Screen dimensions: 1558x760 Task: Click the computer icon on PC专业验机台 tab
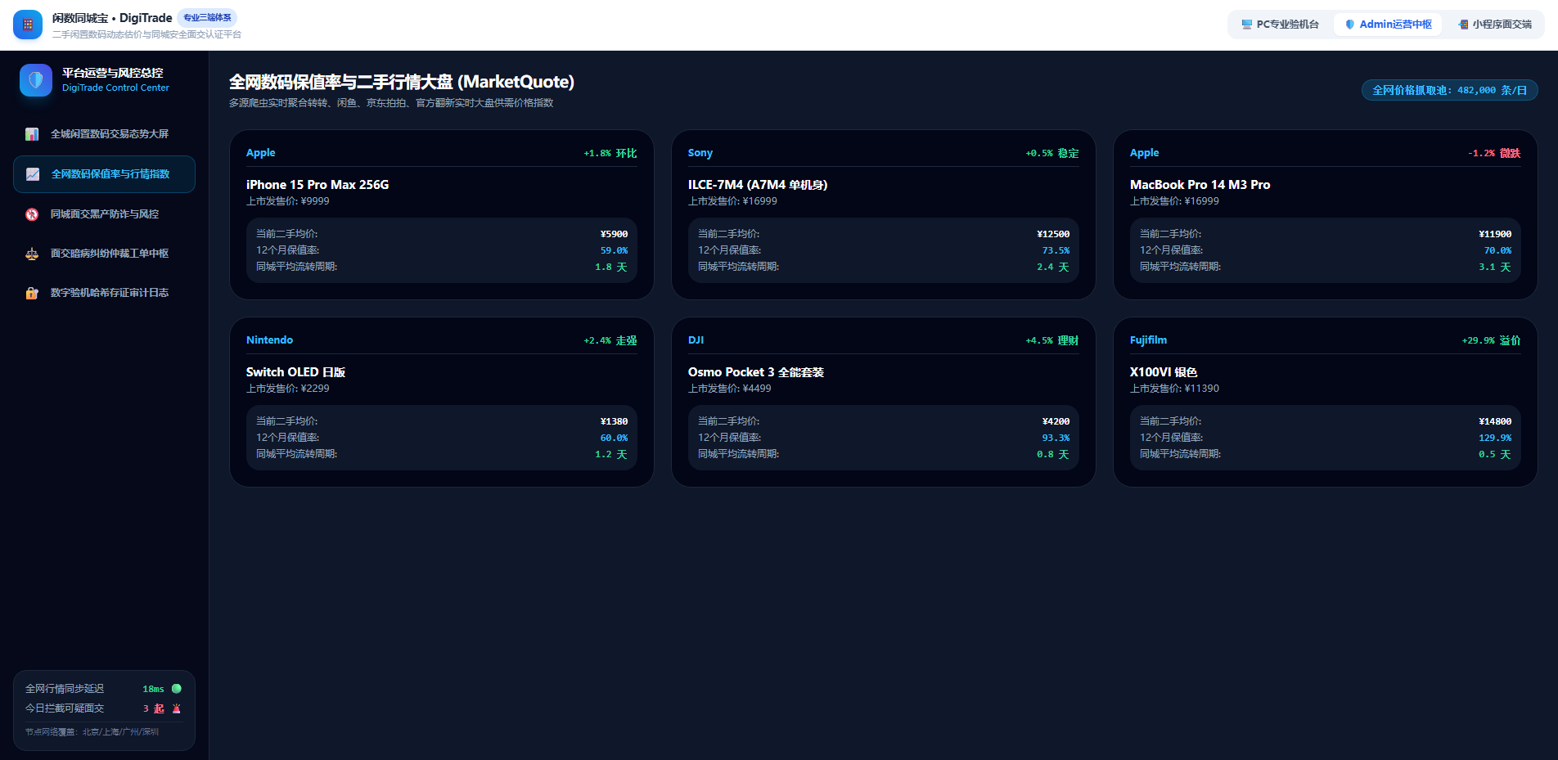tap(1247, 25)
